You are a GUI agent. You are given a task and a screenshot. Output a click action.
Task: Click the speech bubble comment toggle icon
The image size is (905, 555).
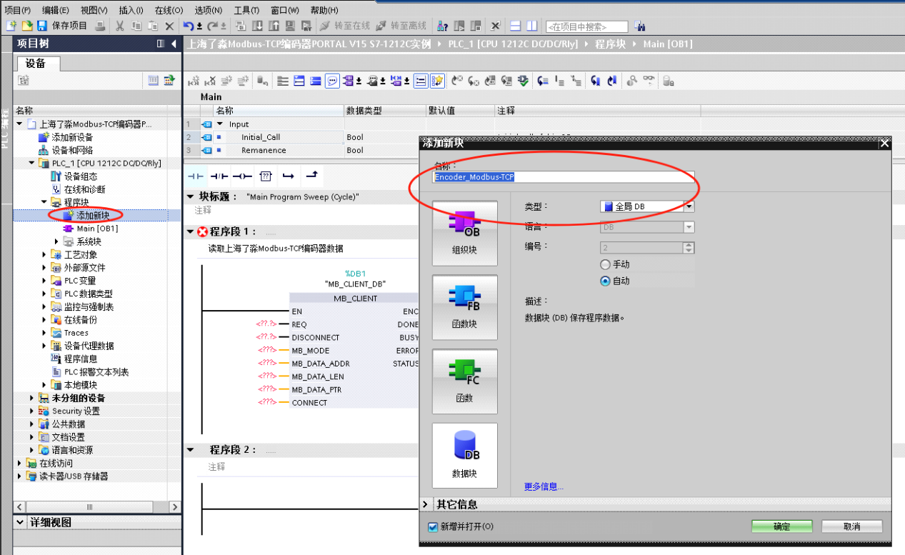pyautogui.click(x=332, y=81)
